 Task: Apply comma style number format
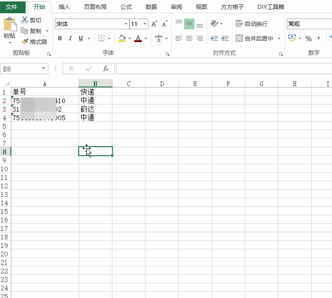click(318, 38)
